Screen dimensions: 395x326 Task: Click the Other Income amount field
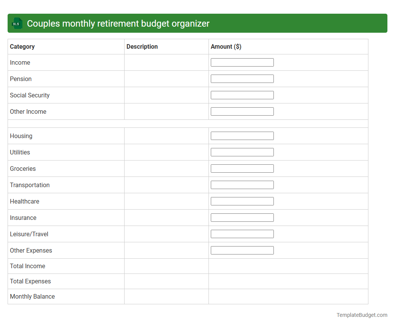point(242,111)
